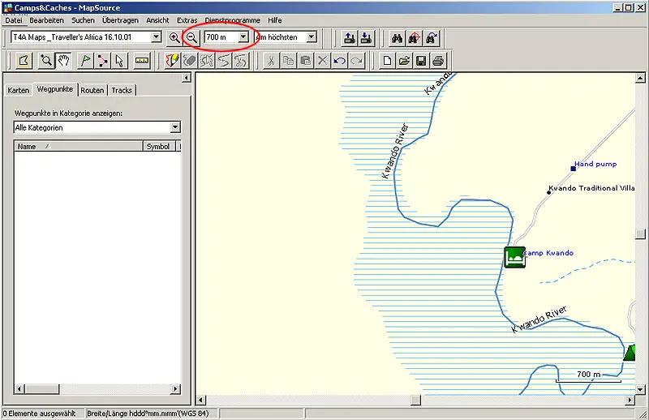Click the zoom out magnifier icon
Image resolution: width=649 pixels, height=420 pixels.
(x=191, y=37)
